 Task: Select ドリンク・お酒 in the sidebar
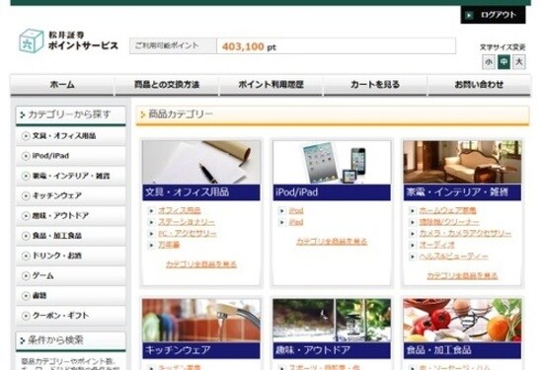[x=71, y=257]
